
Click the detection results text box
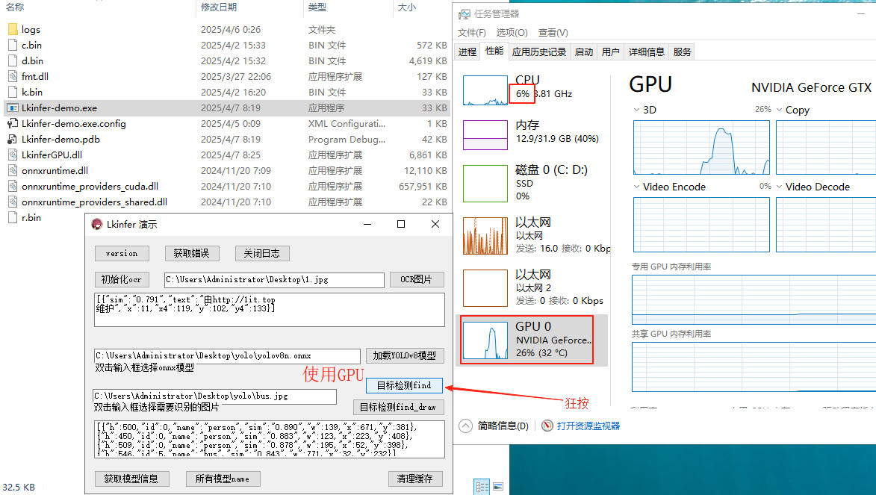coord(270,439)
